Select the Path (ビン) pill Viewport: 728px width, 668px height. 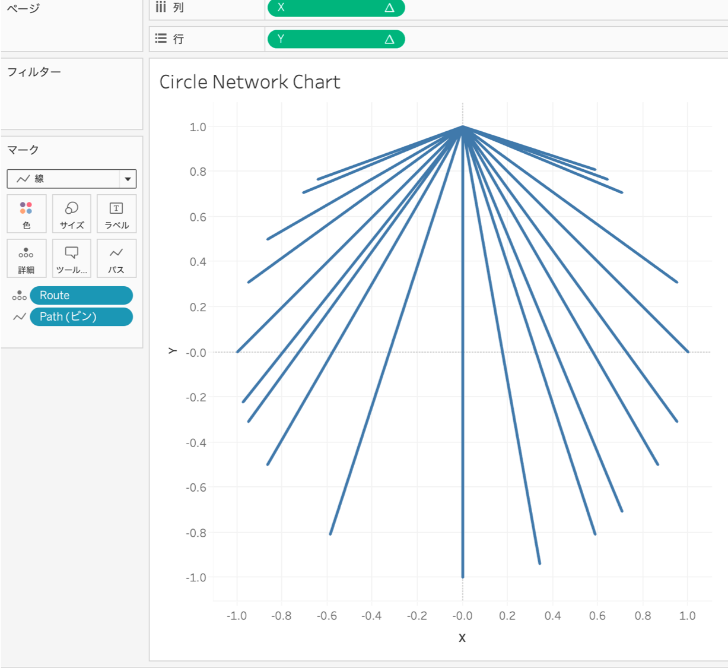click(x=81, y=316)
